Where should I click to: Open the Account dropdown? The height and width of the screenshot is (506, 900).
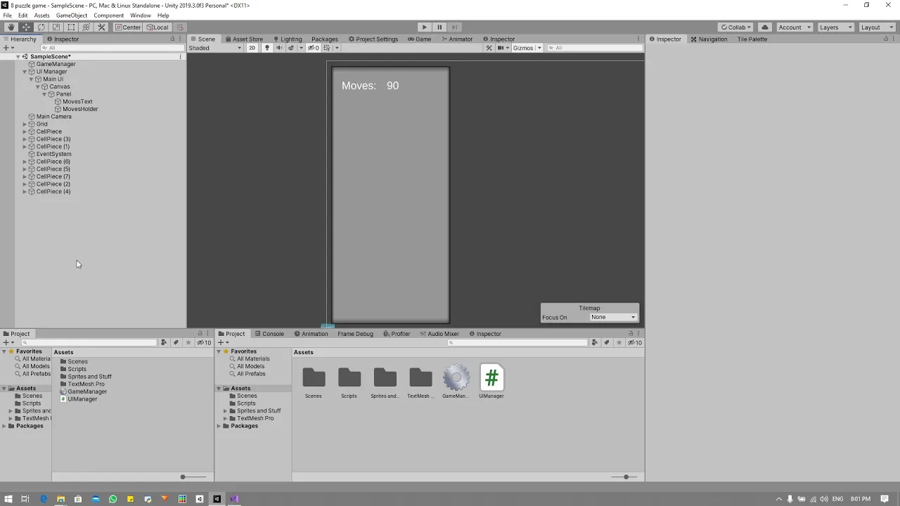point(794,27)
